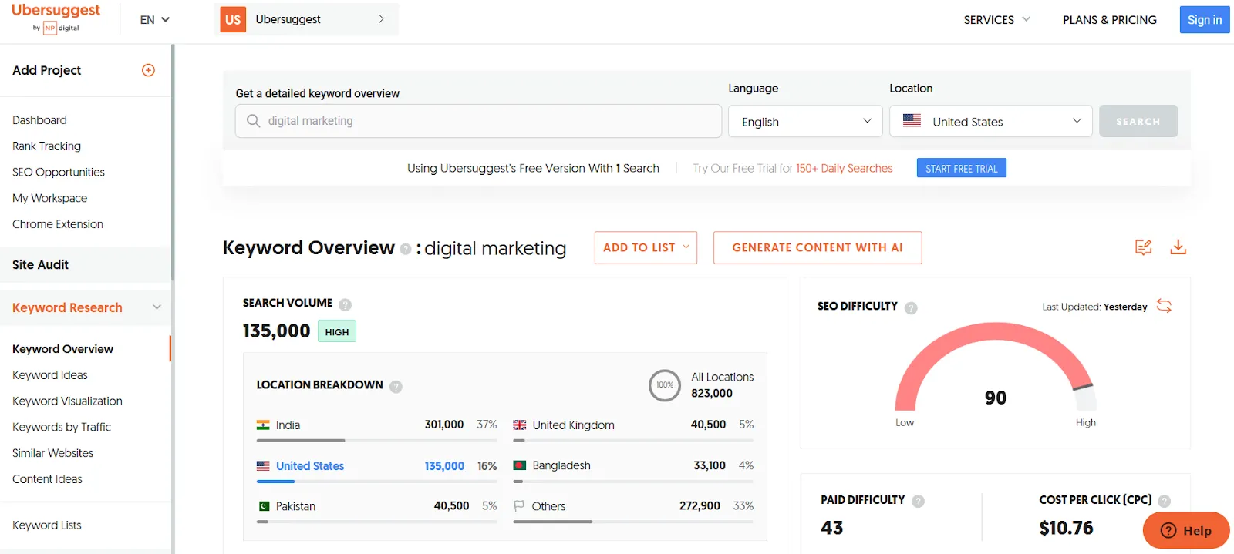Open Keyword Visualization
Screen dimensions: 1234x554
point(67,401)
